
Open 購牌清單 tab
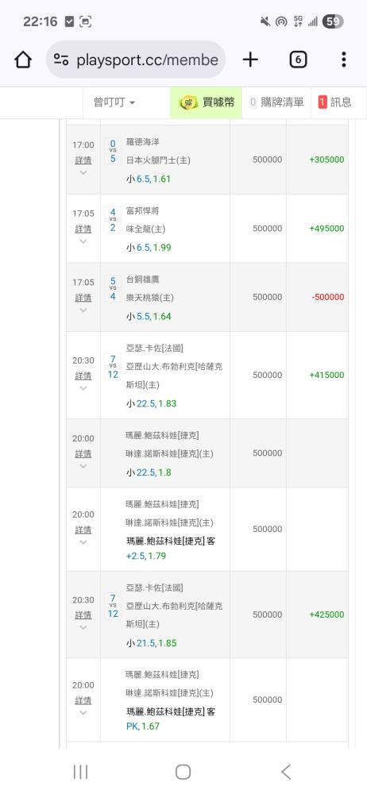[x=276, y=102]
